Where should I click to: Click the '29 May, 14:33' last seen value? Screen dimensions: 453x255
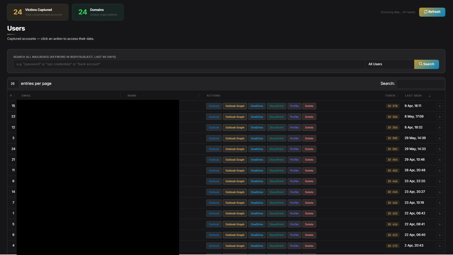(415, 149)
